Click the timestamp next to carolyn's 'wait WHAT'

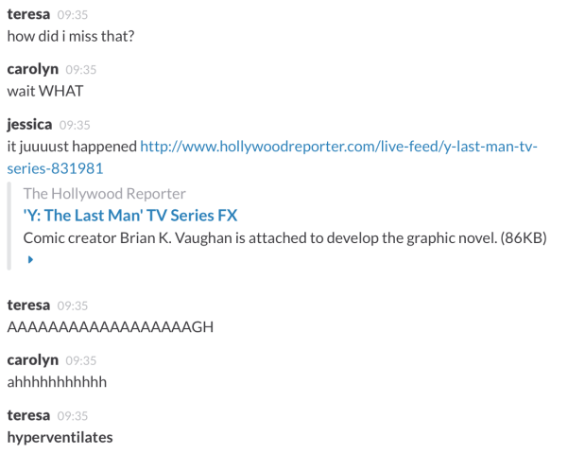(81, 70)
